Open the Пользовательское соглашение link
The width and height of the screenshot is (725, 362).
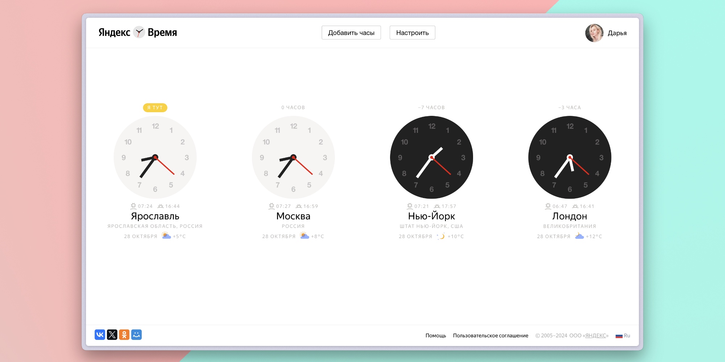(490, 336)
